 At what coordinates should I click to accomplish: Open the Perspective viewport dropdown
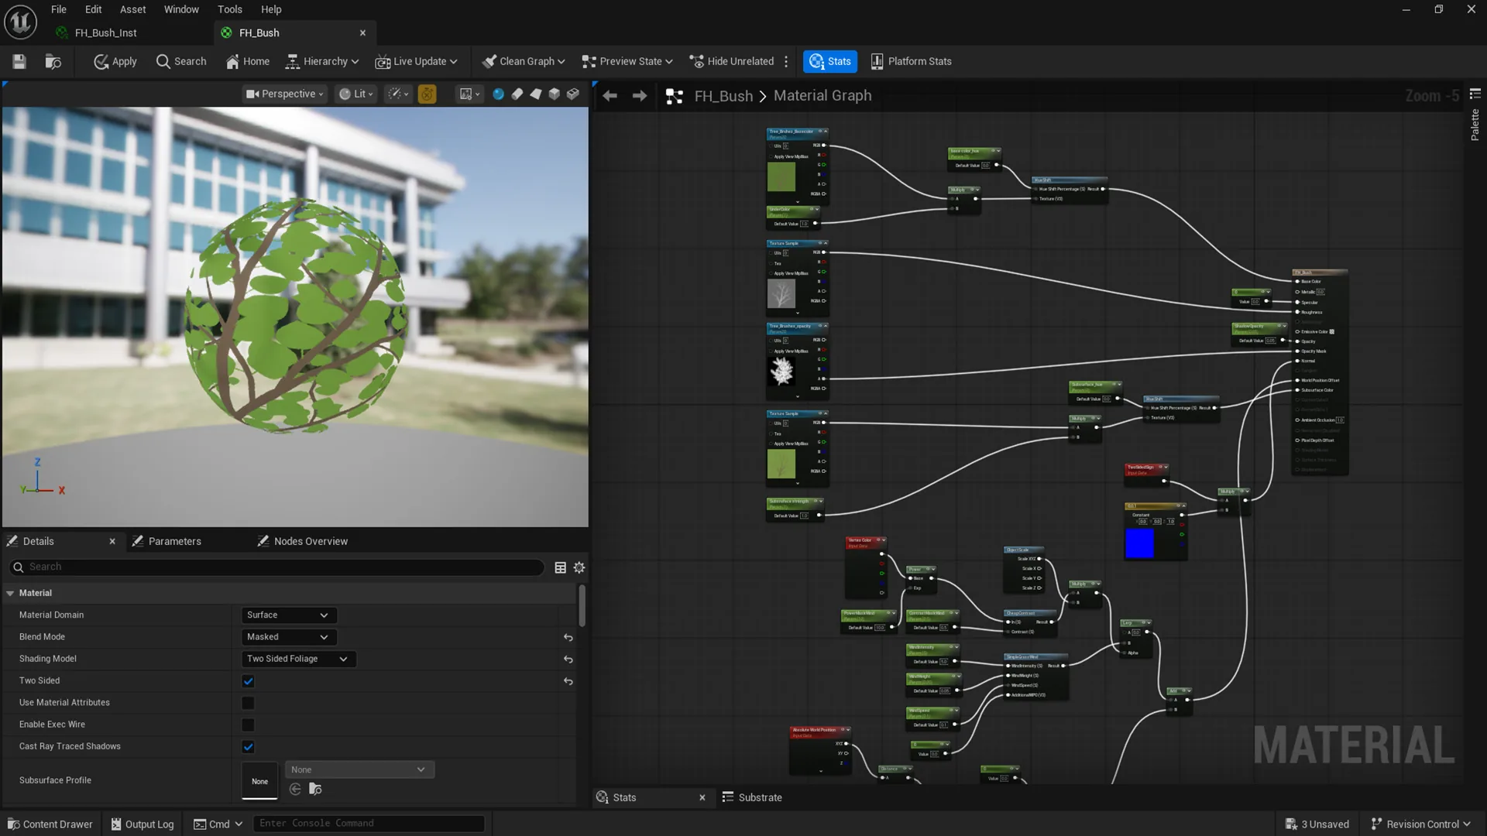click(x=284, y=94)
